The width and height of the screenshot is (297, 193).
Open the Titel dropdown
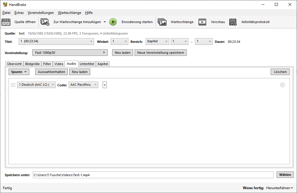tap(56, 41)
